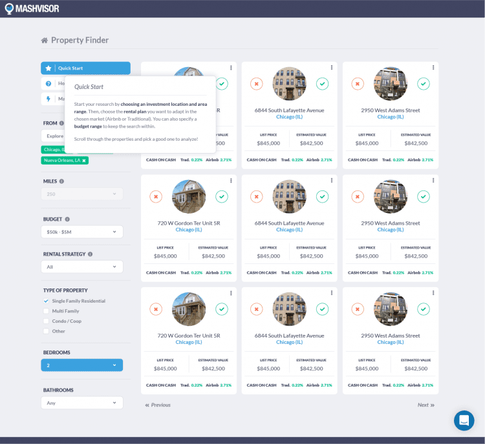Check the Condo / Coop option
This screenshot has height=444, width=485.
tap(46, 321)
